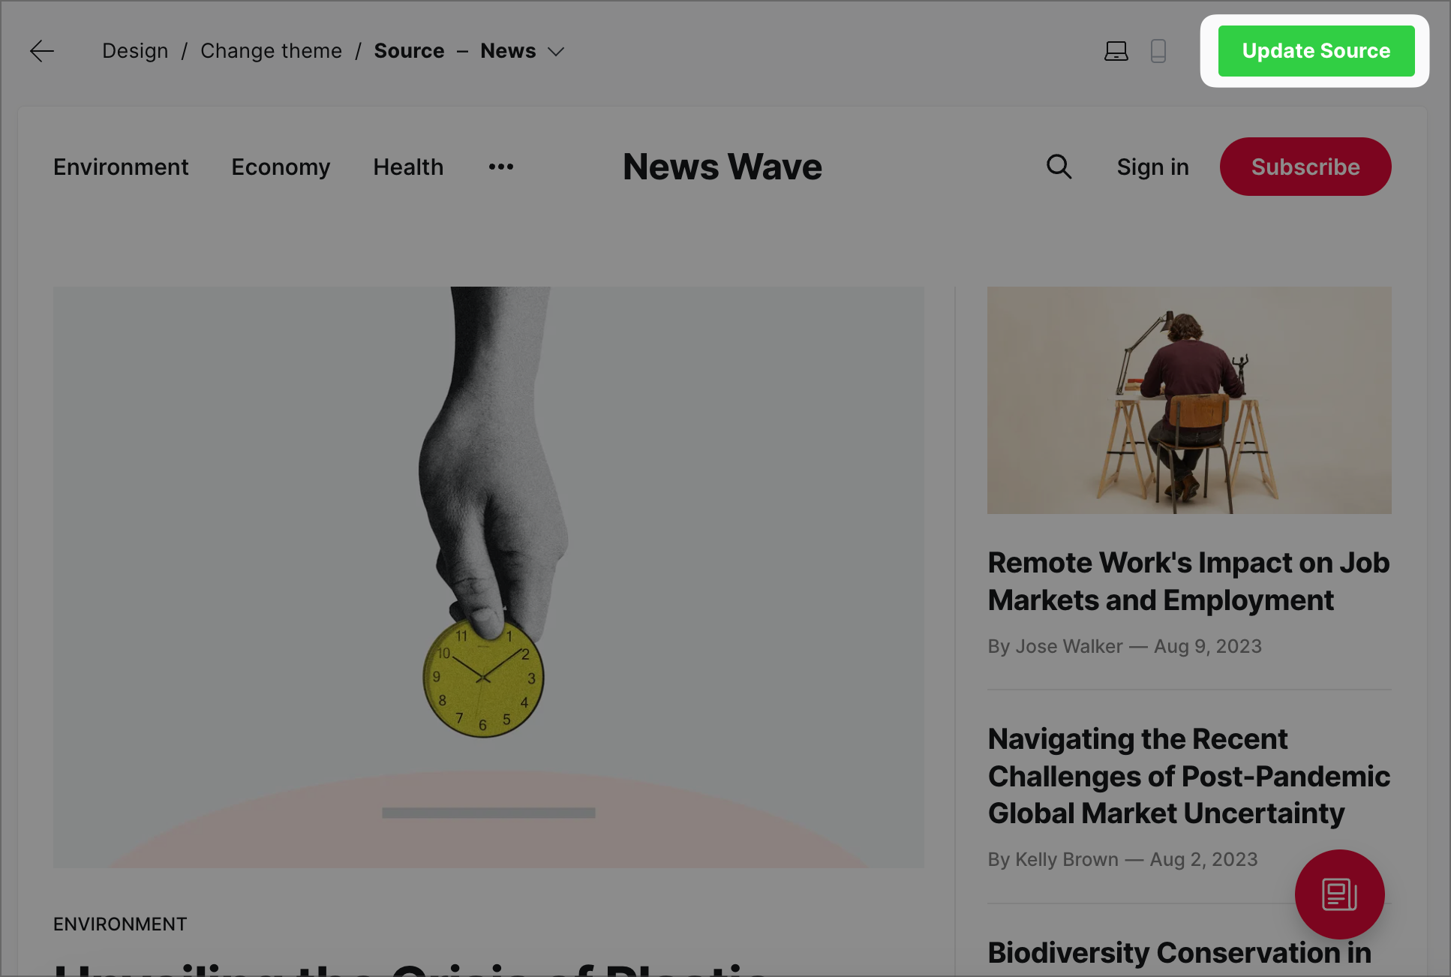Open the Sign in link
This screenshot has width=1451, height=977.
coord(1152,167)
